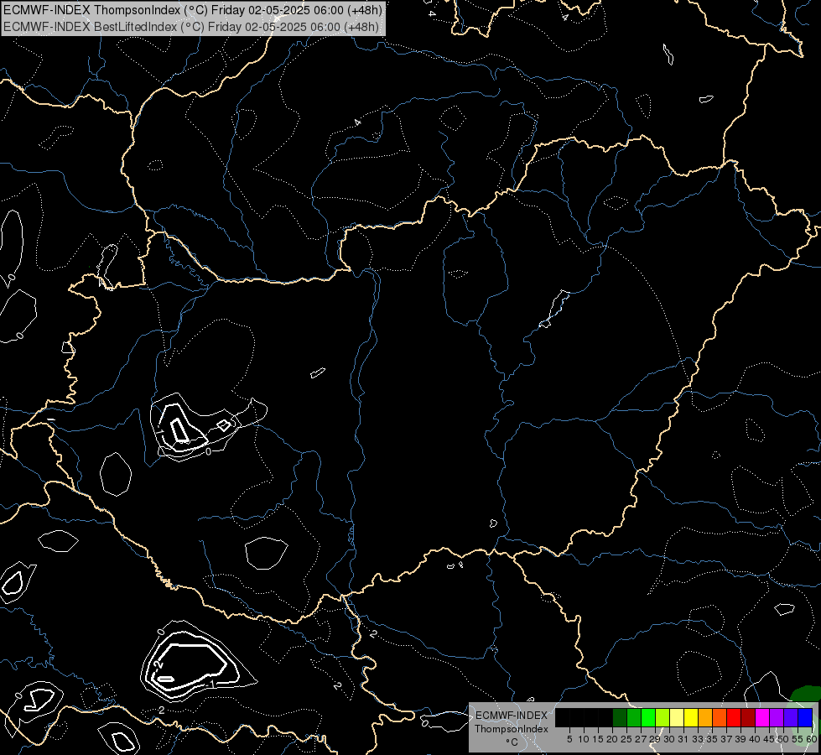This screenshot has height=755, width=821.
Task: Select the medium green 25–27 legend swatch
Action: pos(634,717)
